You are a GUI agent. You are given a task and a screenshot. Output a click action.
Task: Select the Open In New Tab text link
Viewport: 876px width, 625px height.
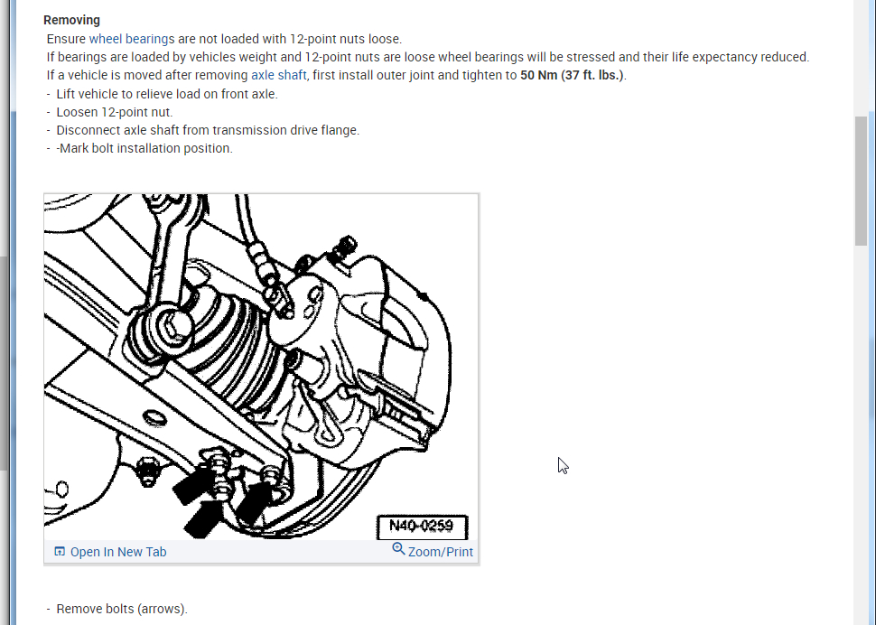[118, 552]
